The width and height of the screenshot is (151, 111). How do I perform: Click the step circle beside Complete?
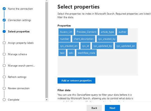[x=4, y=100]
